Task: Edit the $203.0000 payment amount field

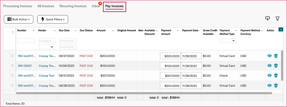Action: coord(170,56)
